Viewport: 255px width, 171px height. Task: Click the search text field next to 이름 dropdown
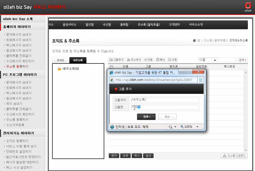point(227,60)
